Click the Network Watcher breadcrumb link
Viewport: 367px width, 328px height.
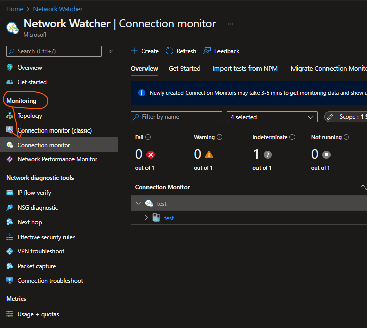[58, 9]
